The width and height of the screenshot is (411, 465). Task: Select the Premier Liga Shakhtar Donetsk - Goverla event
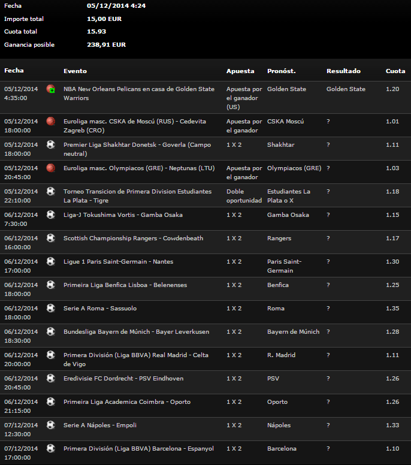click(x=137, y=149)
